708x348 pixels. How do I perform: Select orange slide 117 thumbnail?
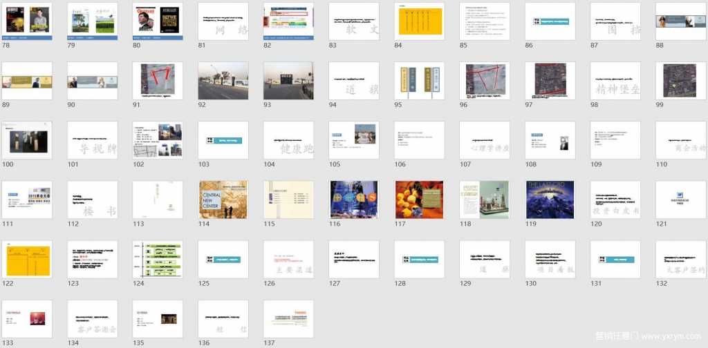point(420,200)
